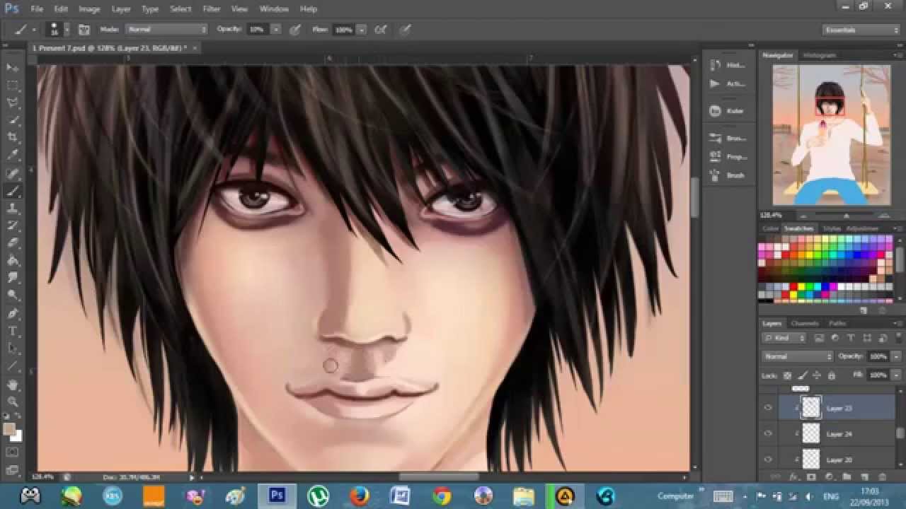906x509 pixels.
Task: Open the tool preset picker arrow
Action: point(33,30)
